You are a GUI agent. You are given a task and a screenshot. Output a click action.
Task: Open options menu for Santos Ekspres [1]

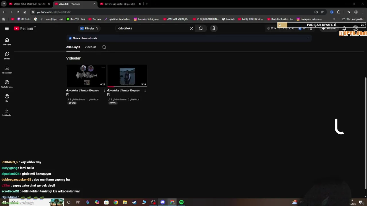(x=145, y=90)
